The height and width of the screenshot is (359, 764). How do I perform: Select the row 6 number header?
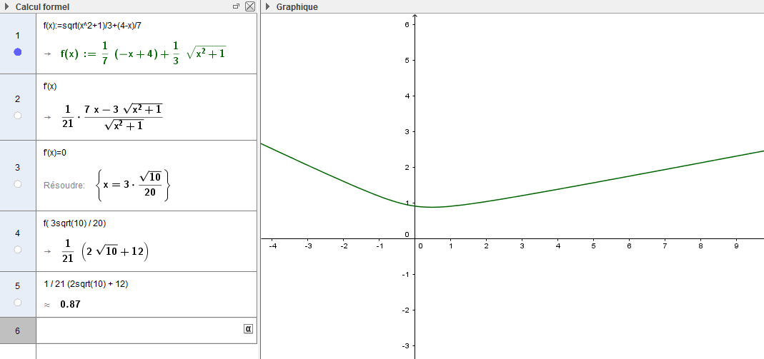18,330
